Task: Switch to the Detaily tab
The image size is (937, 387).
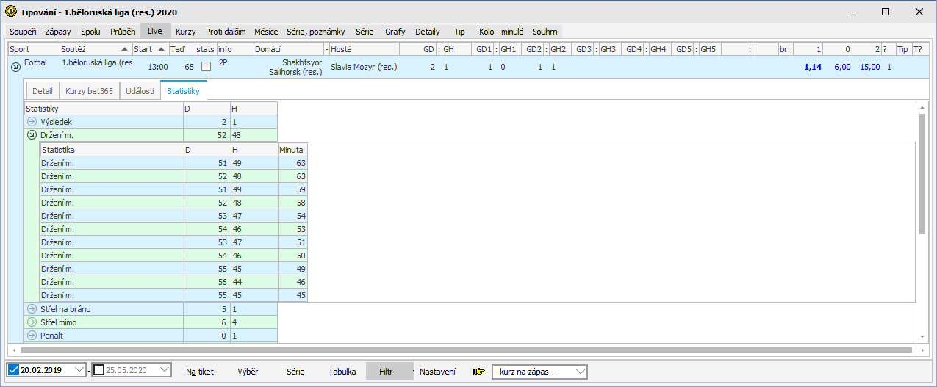Action: point(428,32)
